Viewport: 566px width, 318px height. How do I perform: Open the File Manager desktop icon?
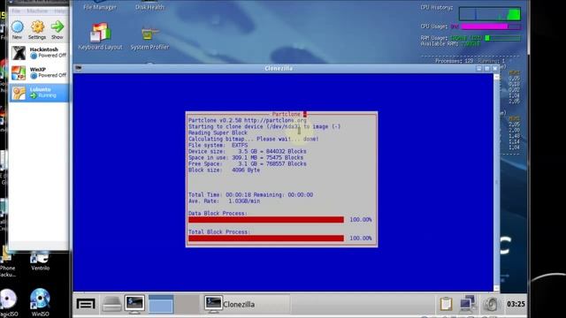coord(100,6)
